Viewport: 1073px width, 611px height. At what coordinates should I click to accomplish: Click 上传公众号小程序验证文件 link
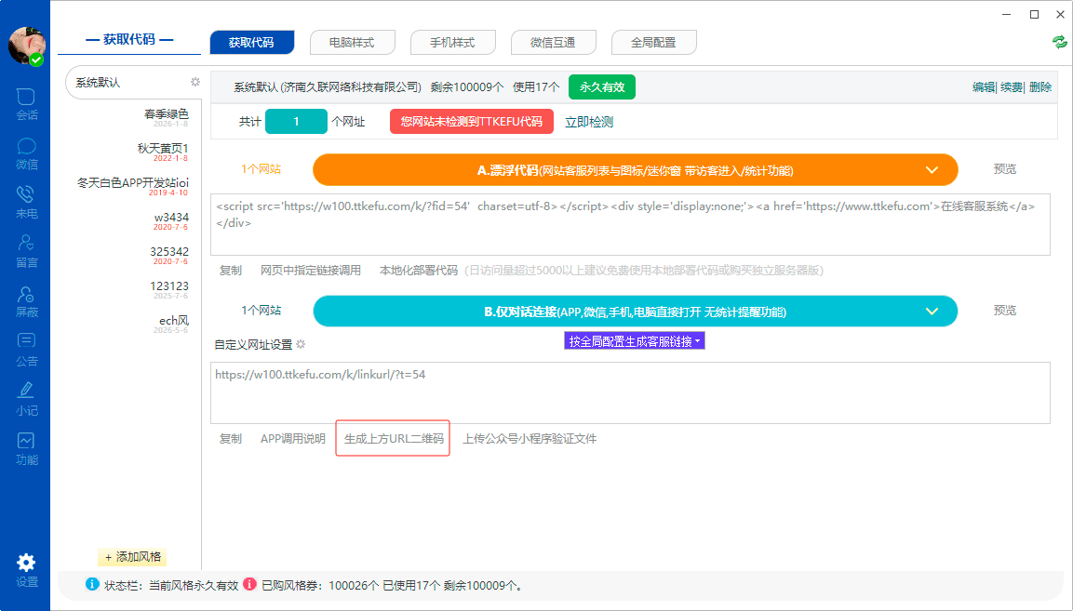click(530, 439)
